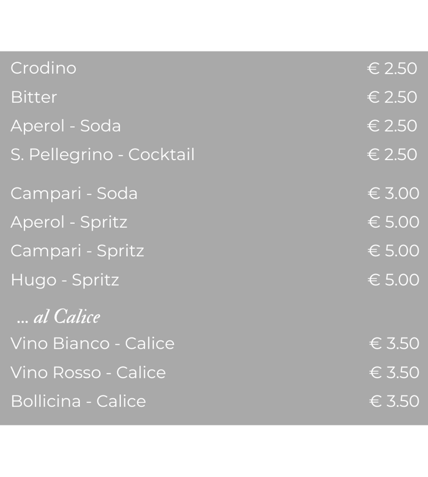Select Vino Bianco - Calice item
428x477 pixels.
pyautogui.click(x=93, y=344)
